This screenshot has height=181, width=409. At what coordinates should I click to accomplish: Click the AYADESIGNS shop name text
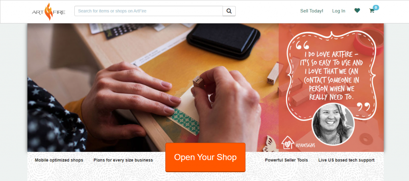(x=305, y=146)
